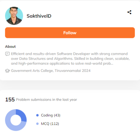Click the second line of the bio text
This screenshot has height=135, width=140.
tap(70, 58)
